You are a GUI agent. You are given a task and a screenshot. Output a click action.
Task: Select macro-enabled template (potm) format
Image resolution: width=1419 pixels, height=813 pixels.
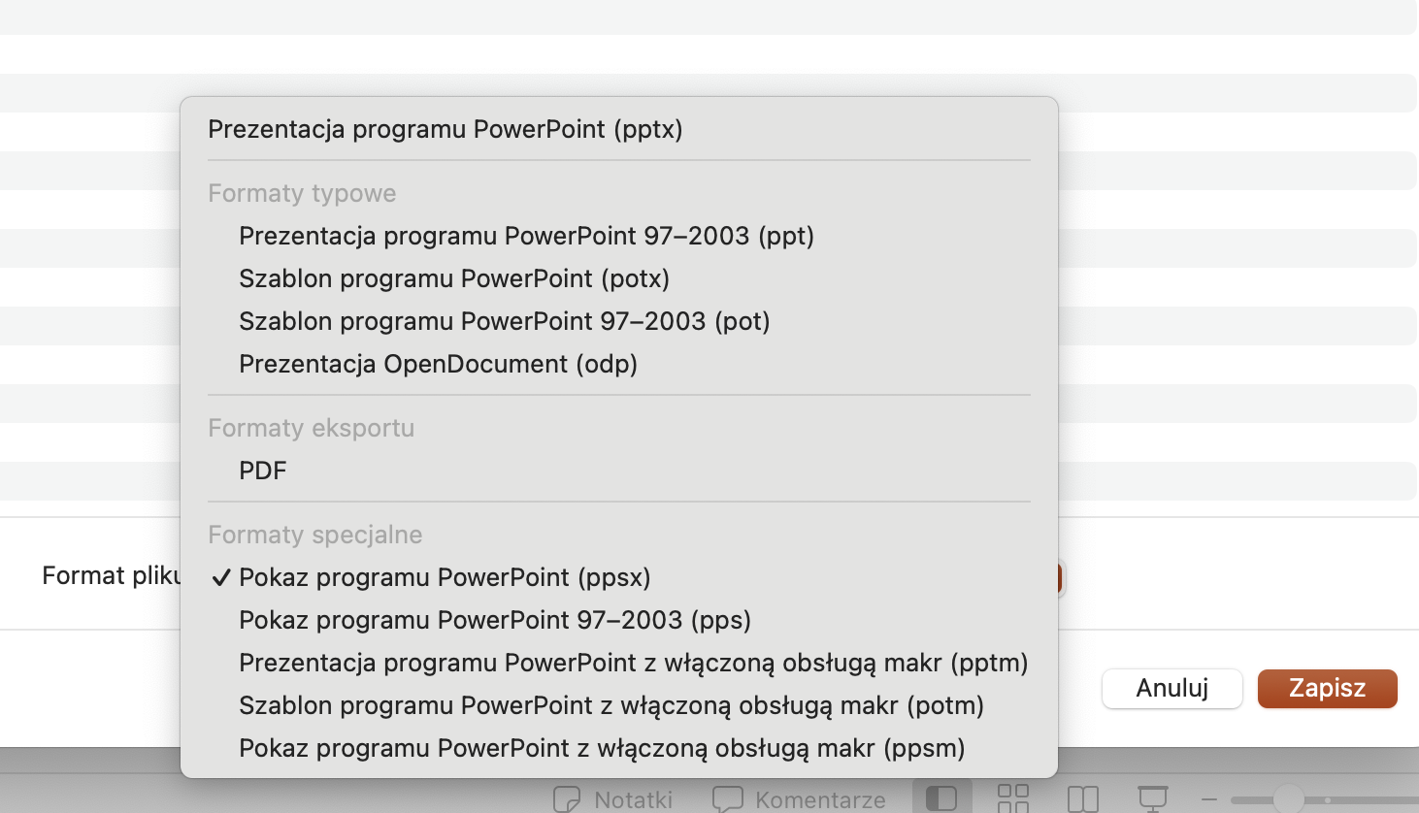pyautogui.click(x=611, y=705)
